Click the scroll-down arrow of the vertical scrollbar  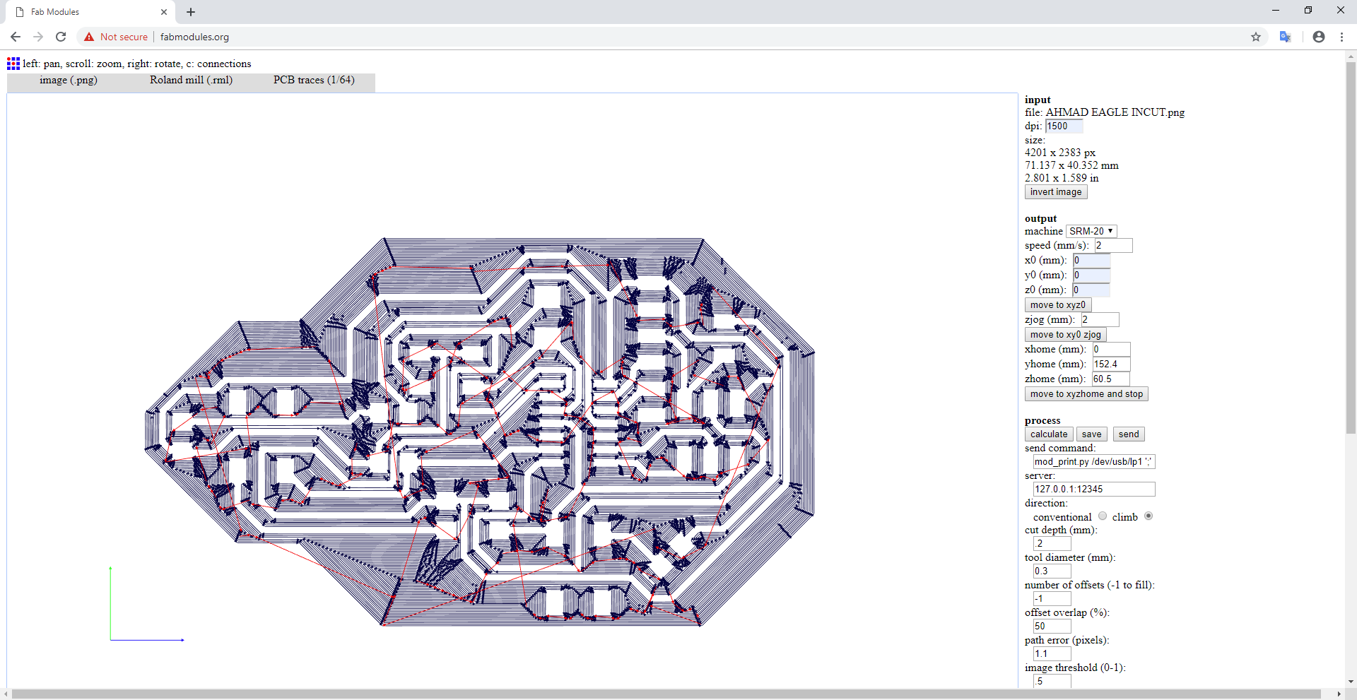1351,682
